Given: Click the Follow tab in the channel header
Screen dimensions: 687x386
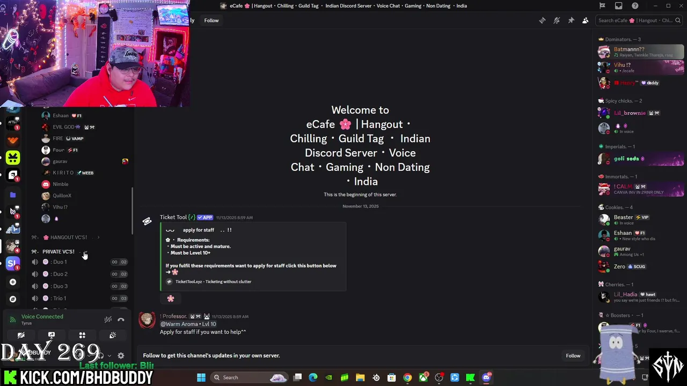Looking at the screenshot, I should [211, 20].
